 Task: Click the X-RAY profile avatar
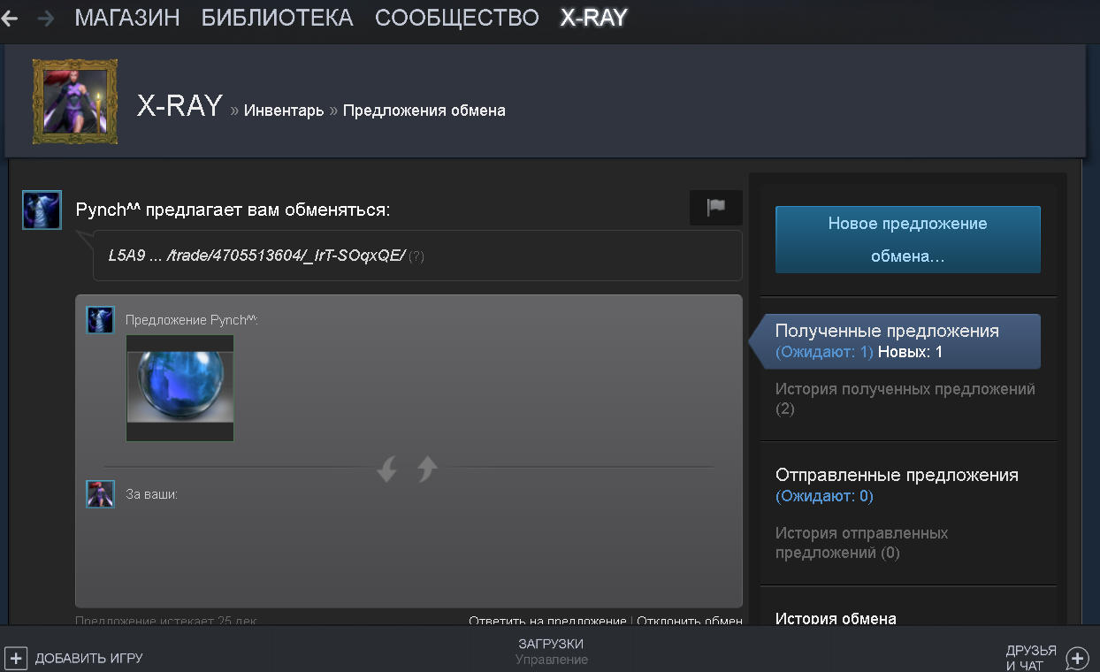75,102
